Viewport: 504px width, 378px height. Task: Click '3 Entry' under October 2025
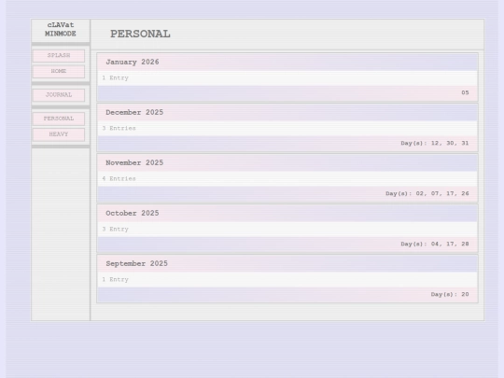click(116, 230)
